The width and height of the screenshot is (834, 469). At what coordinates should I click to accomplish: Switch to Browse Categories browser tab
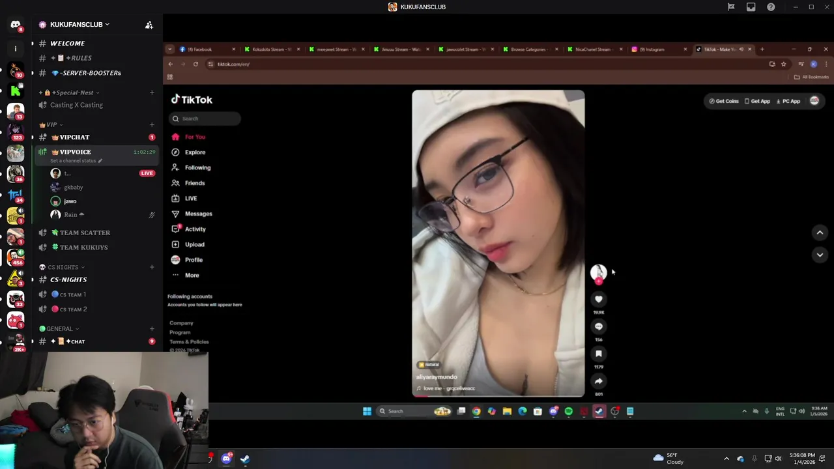(529, 50)
